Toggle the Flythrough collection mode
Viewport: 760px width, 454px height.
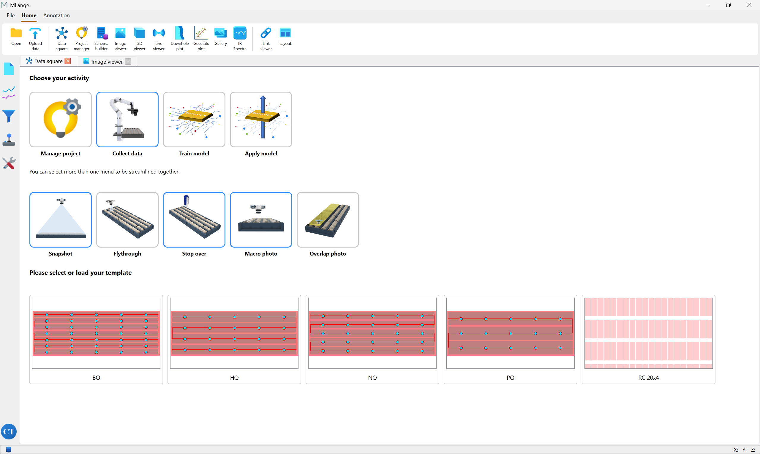(127, 220)
